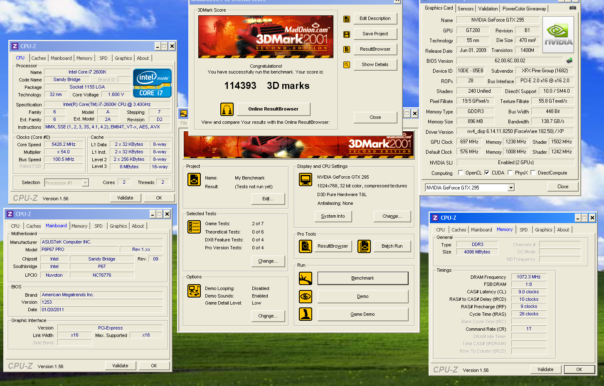Viewport: 604px width, 386px height.
Task: Click the NVIDIA logo in GPU-Z
Action: click(558, 35)
